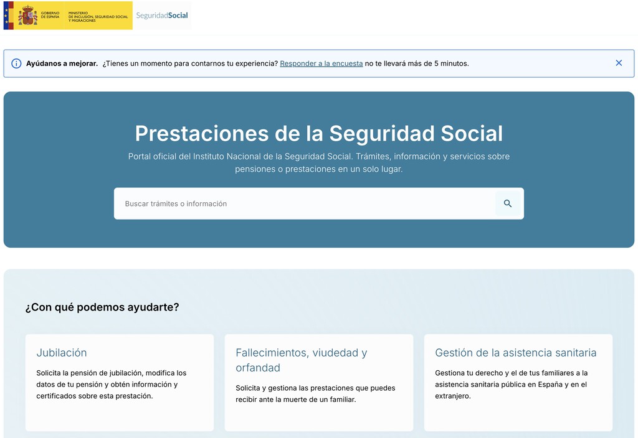The width and height of the screenshot is (638, 438).
Task: Click the '¿Con qué podemos ayudarte?' heading
Action: 102,307
